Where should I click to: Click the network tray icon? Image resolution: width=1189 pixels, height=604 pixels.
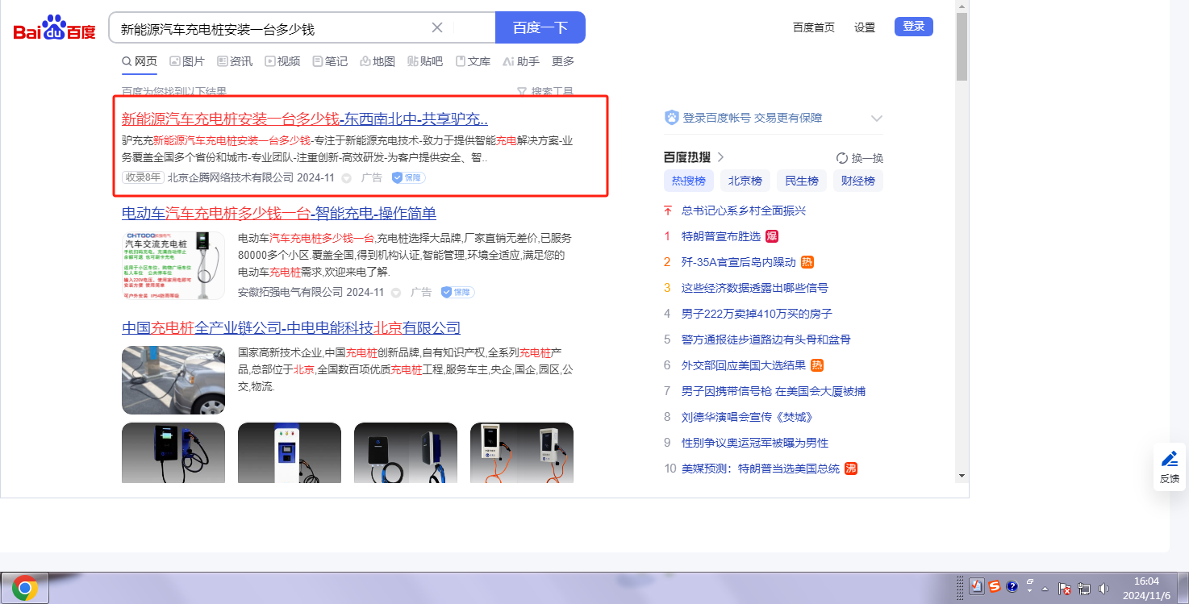[1084, 589]
